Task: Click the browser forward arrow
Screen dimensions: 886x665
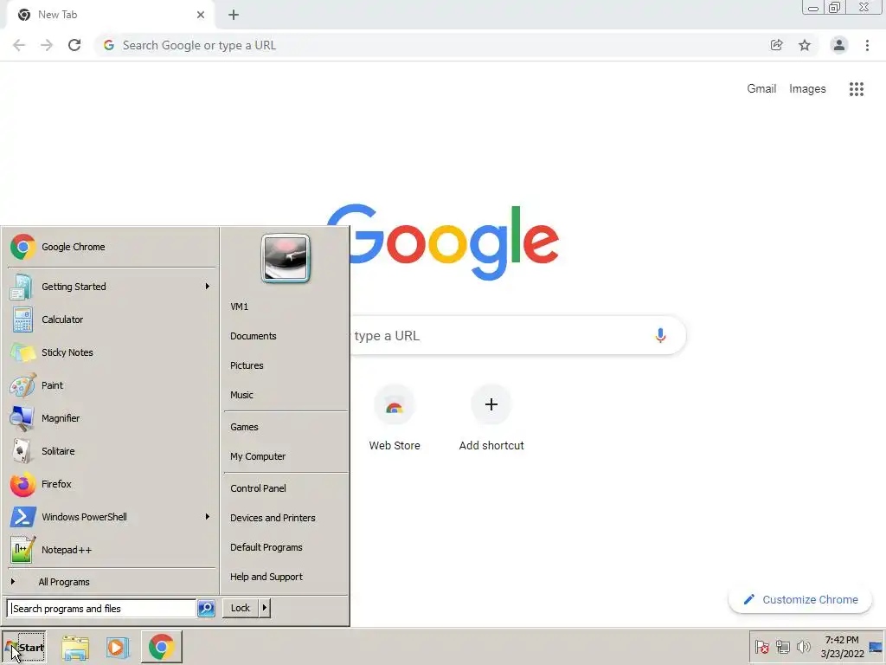Action: coord(47,45)
